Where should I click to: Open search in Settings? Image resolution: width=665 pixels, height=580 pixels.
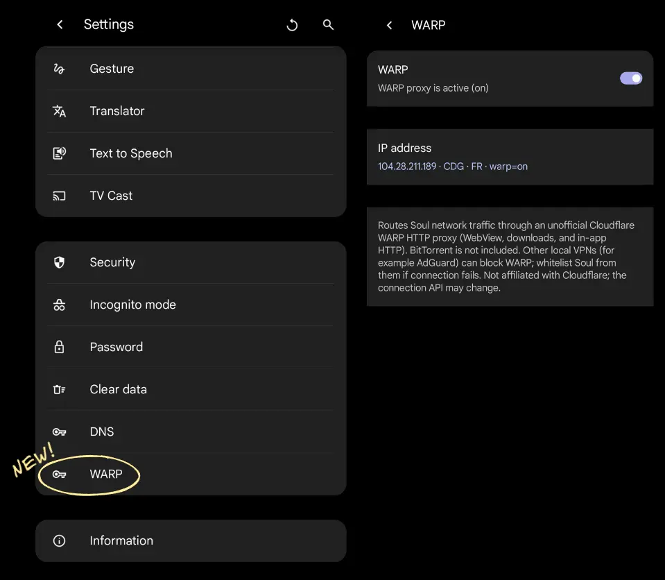pyautogui.click(x=328, y=24)
